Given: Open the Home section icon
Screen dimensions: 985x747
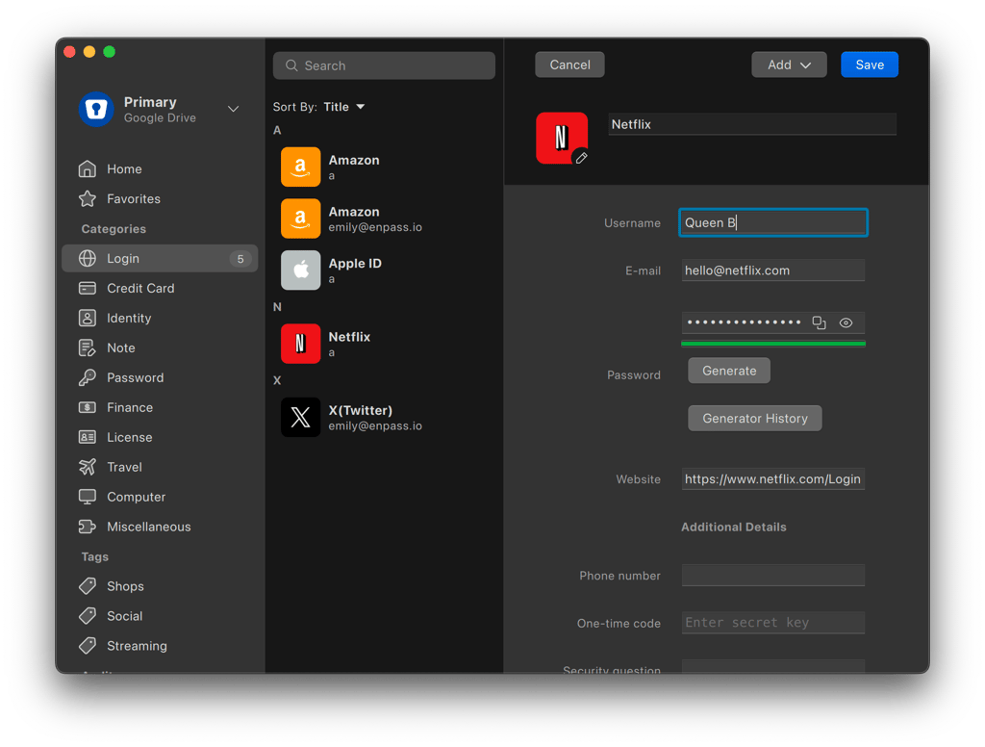Looking at the screenshot, I should 88,169.
